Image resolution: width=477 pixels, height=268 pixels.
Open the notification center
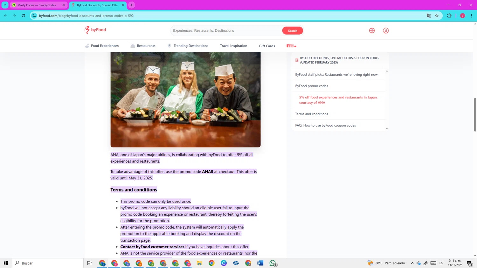[470, 263]
